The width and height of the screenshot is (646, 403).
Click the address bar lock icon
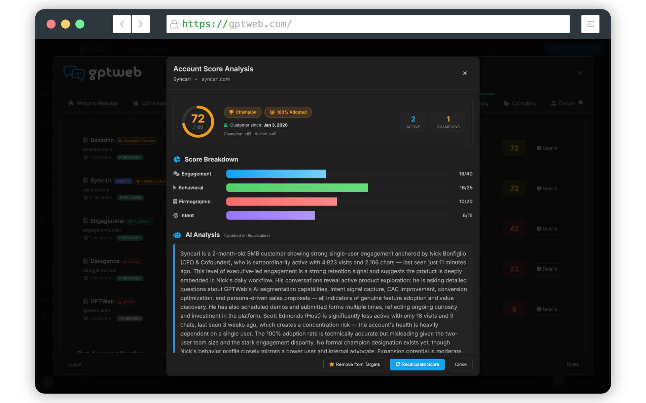[x=174, y=24]
